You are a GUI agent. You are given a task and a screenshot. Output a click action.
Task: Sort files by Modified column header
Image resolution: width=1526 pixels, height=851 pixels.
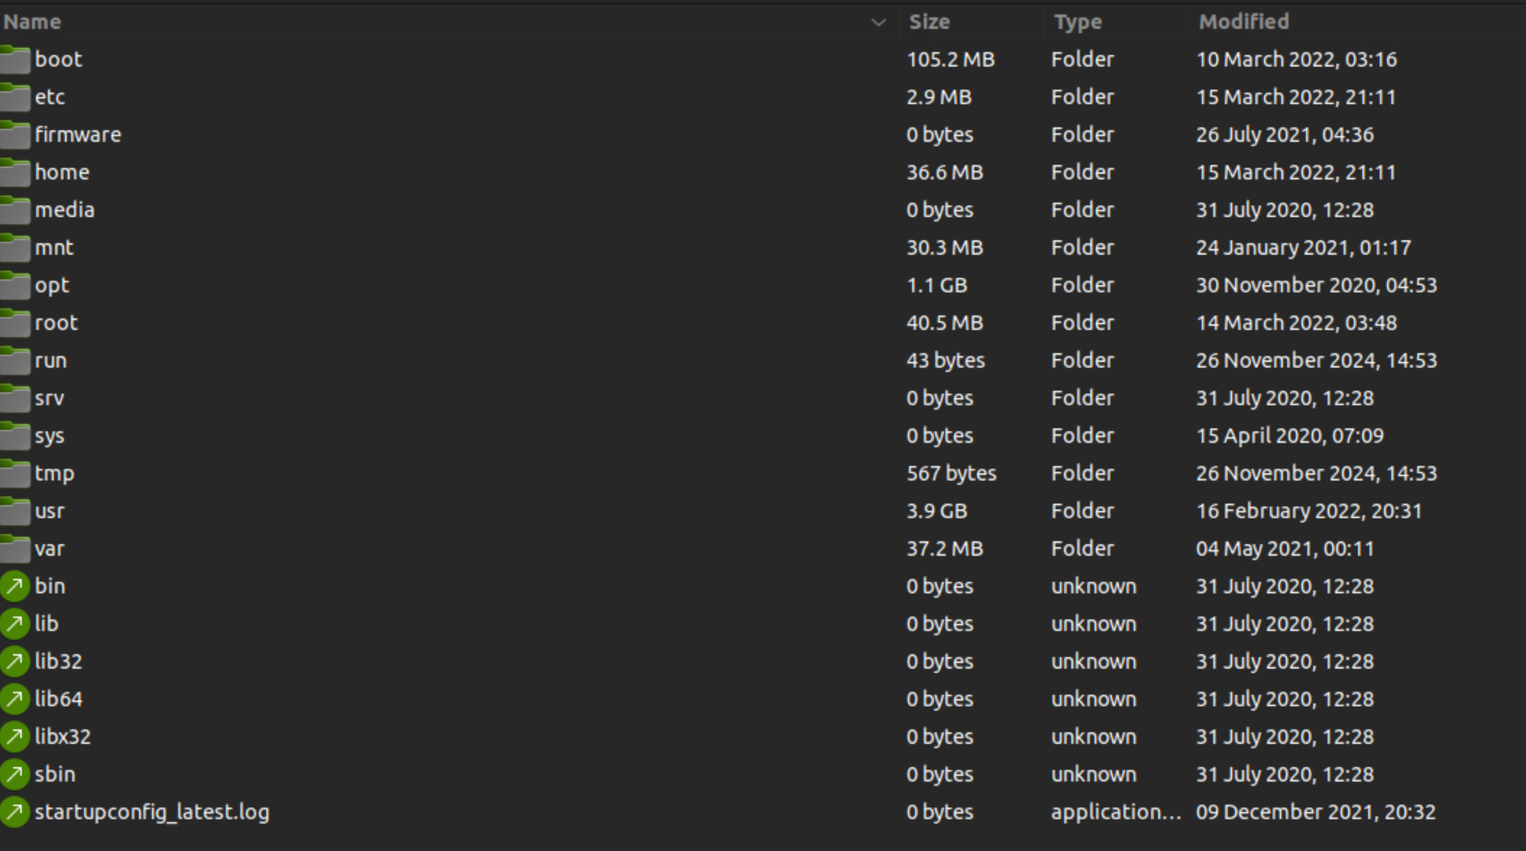(1244, 22)
